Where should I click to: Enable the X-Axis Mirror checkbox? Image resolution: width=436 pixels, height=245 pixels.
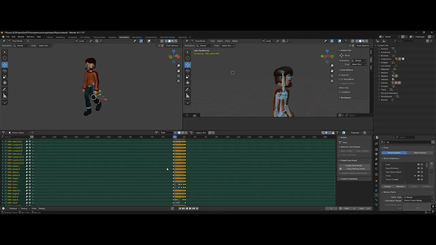tap(340, 79)
